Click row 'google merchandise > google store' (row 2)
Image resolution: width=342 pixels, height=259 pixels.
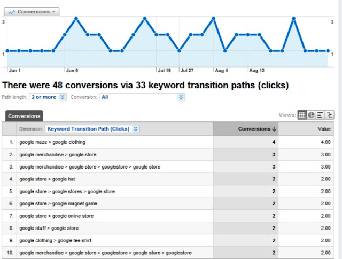(168, 155)
